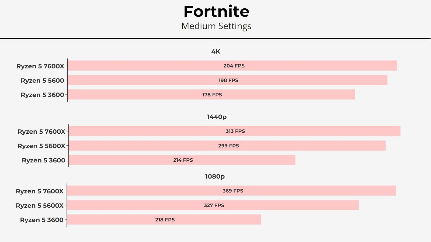Click the Medium Settings subtitle
The width and height of the screenshot is (431, 242).
(x=216, y=26)
